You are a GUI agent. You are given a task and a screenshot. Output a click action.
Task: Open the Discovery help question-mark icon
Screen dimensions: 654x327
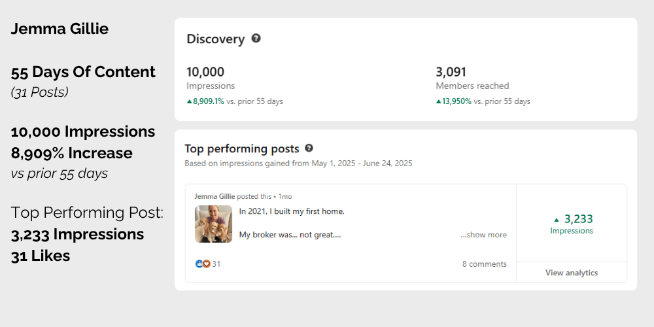256,39
